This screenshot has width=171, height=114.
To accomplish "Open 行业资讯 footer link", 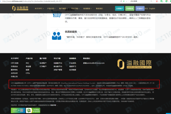I will pyautogui.click(x=73, y=63).
